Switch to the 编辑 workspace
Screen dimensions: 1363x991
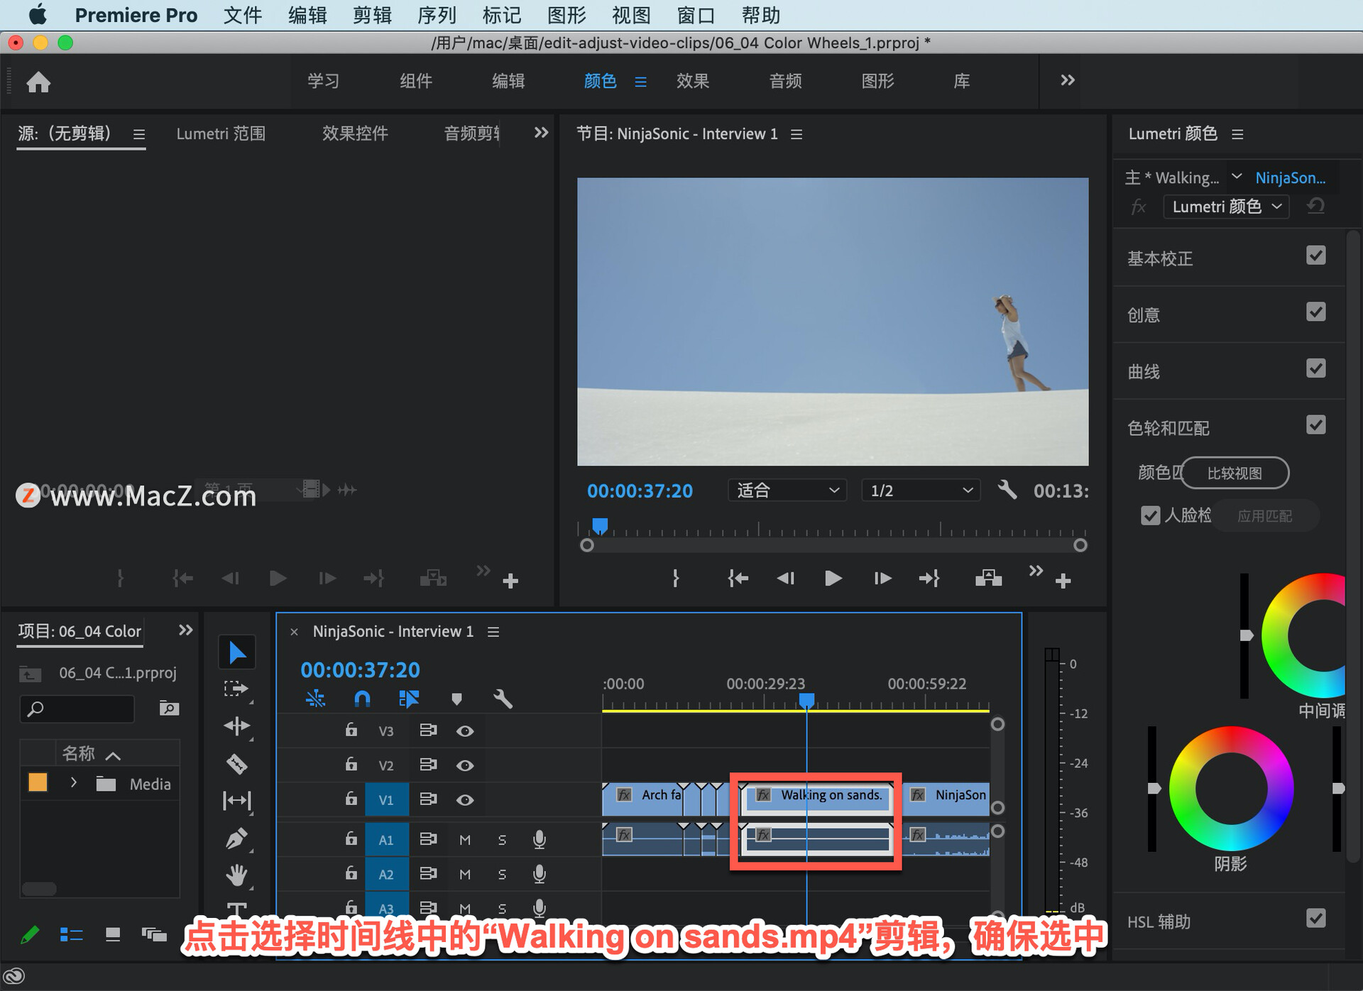508,81
